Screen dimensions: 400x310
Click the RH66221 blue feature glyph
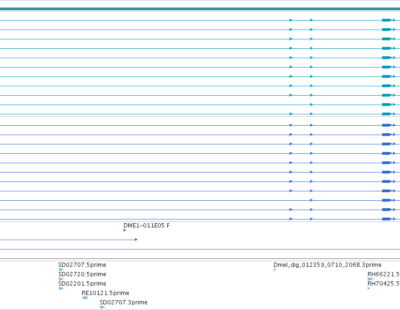coord(370,279)
